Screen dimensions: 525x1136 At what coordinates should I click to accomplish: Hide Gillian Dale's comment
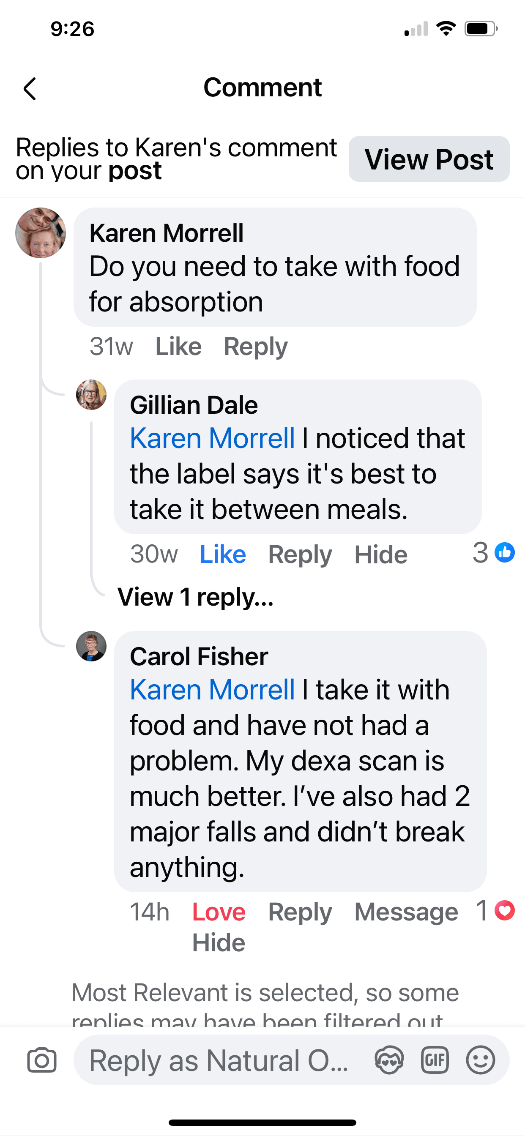(381, 554)
